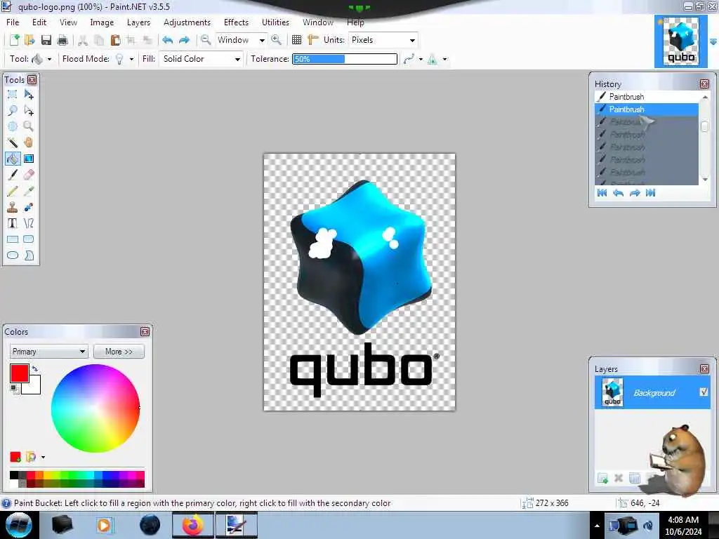Open the Flood Mode dropdown
Screen dimensions: 719x539
coord(131,59)
